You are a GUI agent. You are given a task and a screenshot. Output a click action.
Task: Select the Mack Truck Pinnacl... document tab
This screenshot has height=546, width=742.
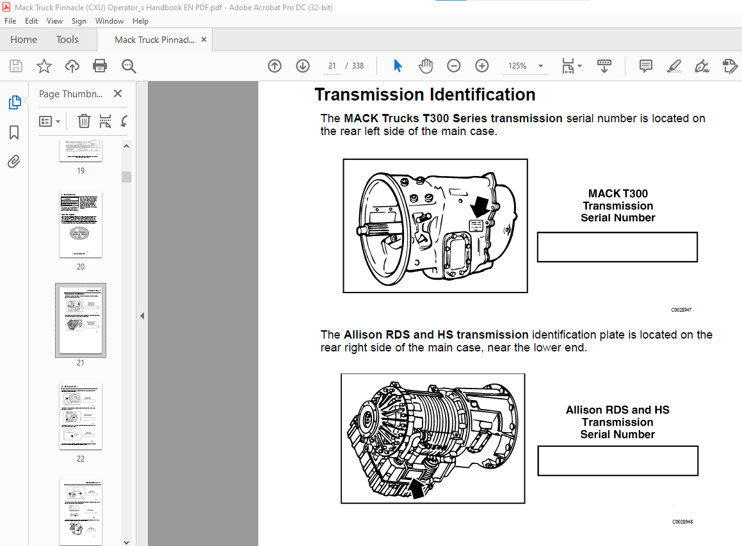(x=154, y=40)
